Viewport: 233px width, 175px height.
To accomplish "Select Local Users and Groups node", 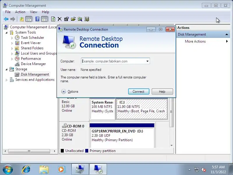I will coord(39,53).
